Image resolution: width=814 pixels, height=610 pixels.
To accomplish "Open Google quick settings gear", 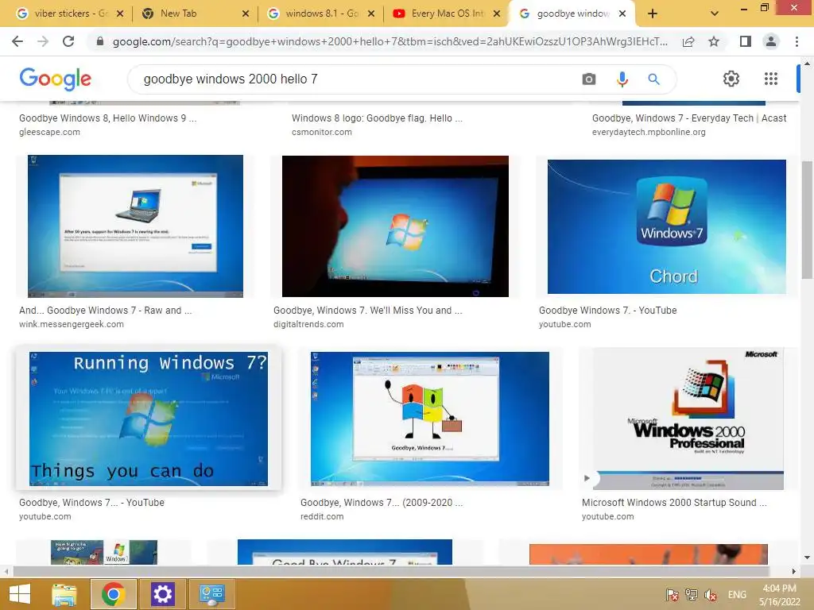I will (731, 79).
